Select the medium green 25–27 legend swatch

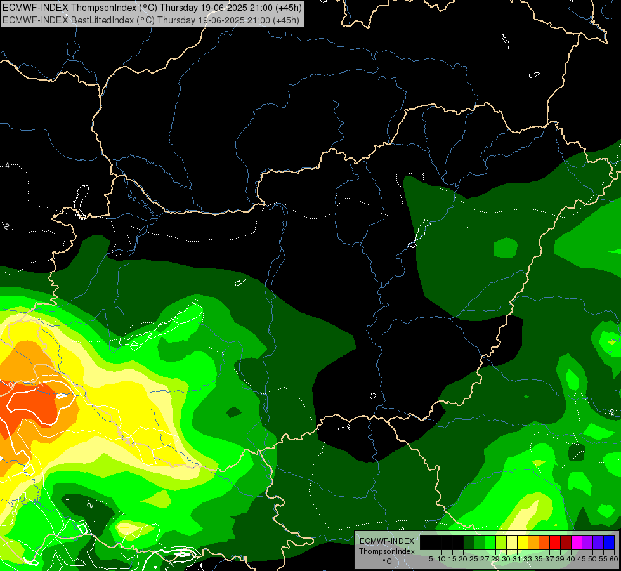(x=480, y=542)
